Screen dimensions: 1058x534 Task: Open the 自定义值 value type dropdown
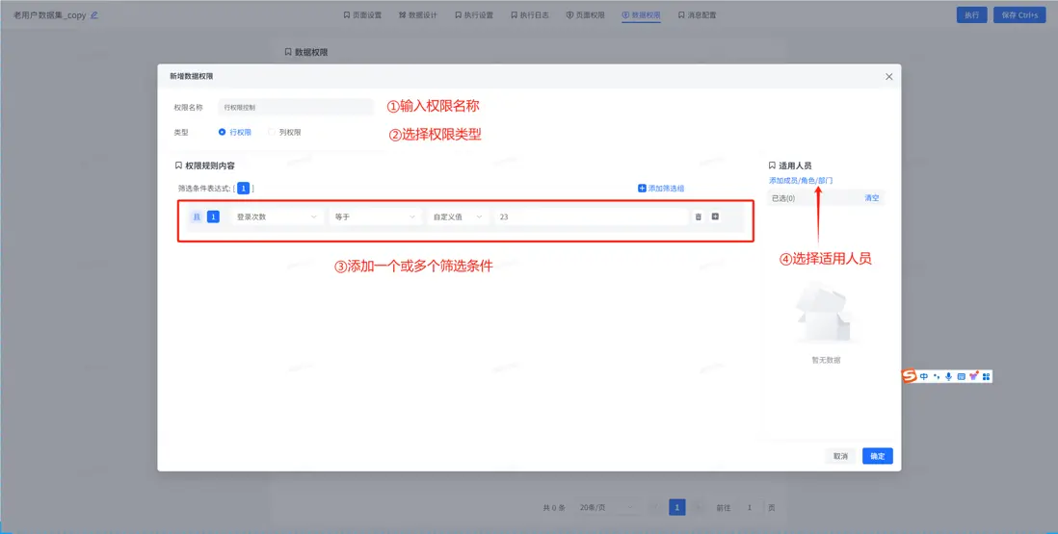[x=457, y=217]
